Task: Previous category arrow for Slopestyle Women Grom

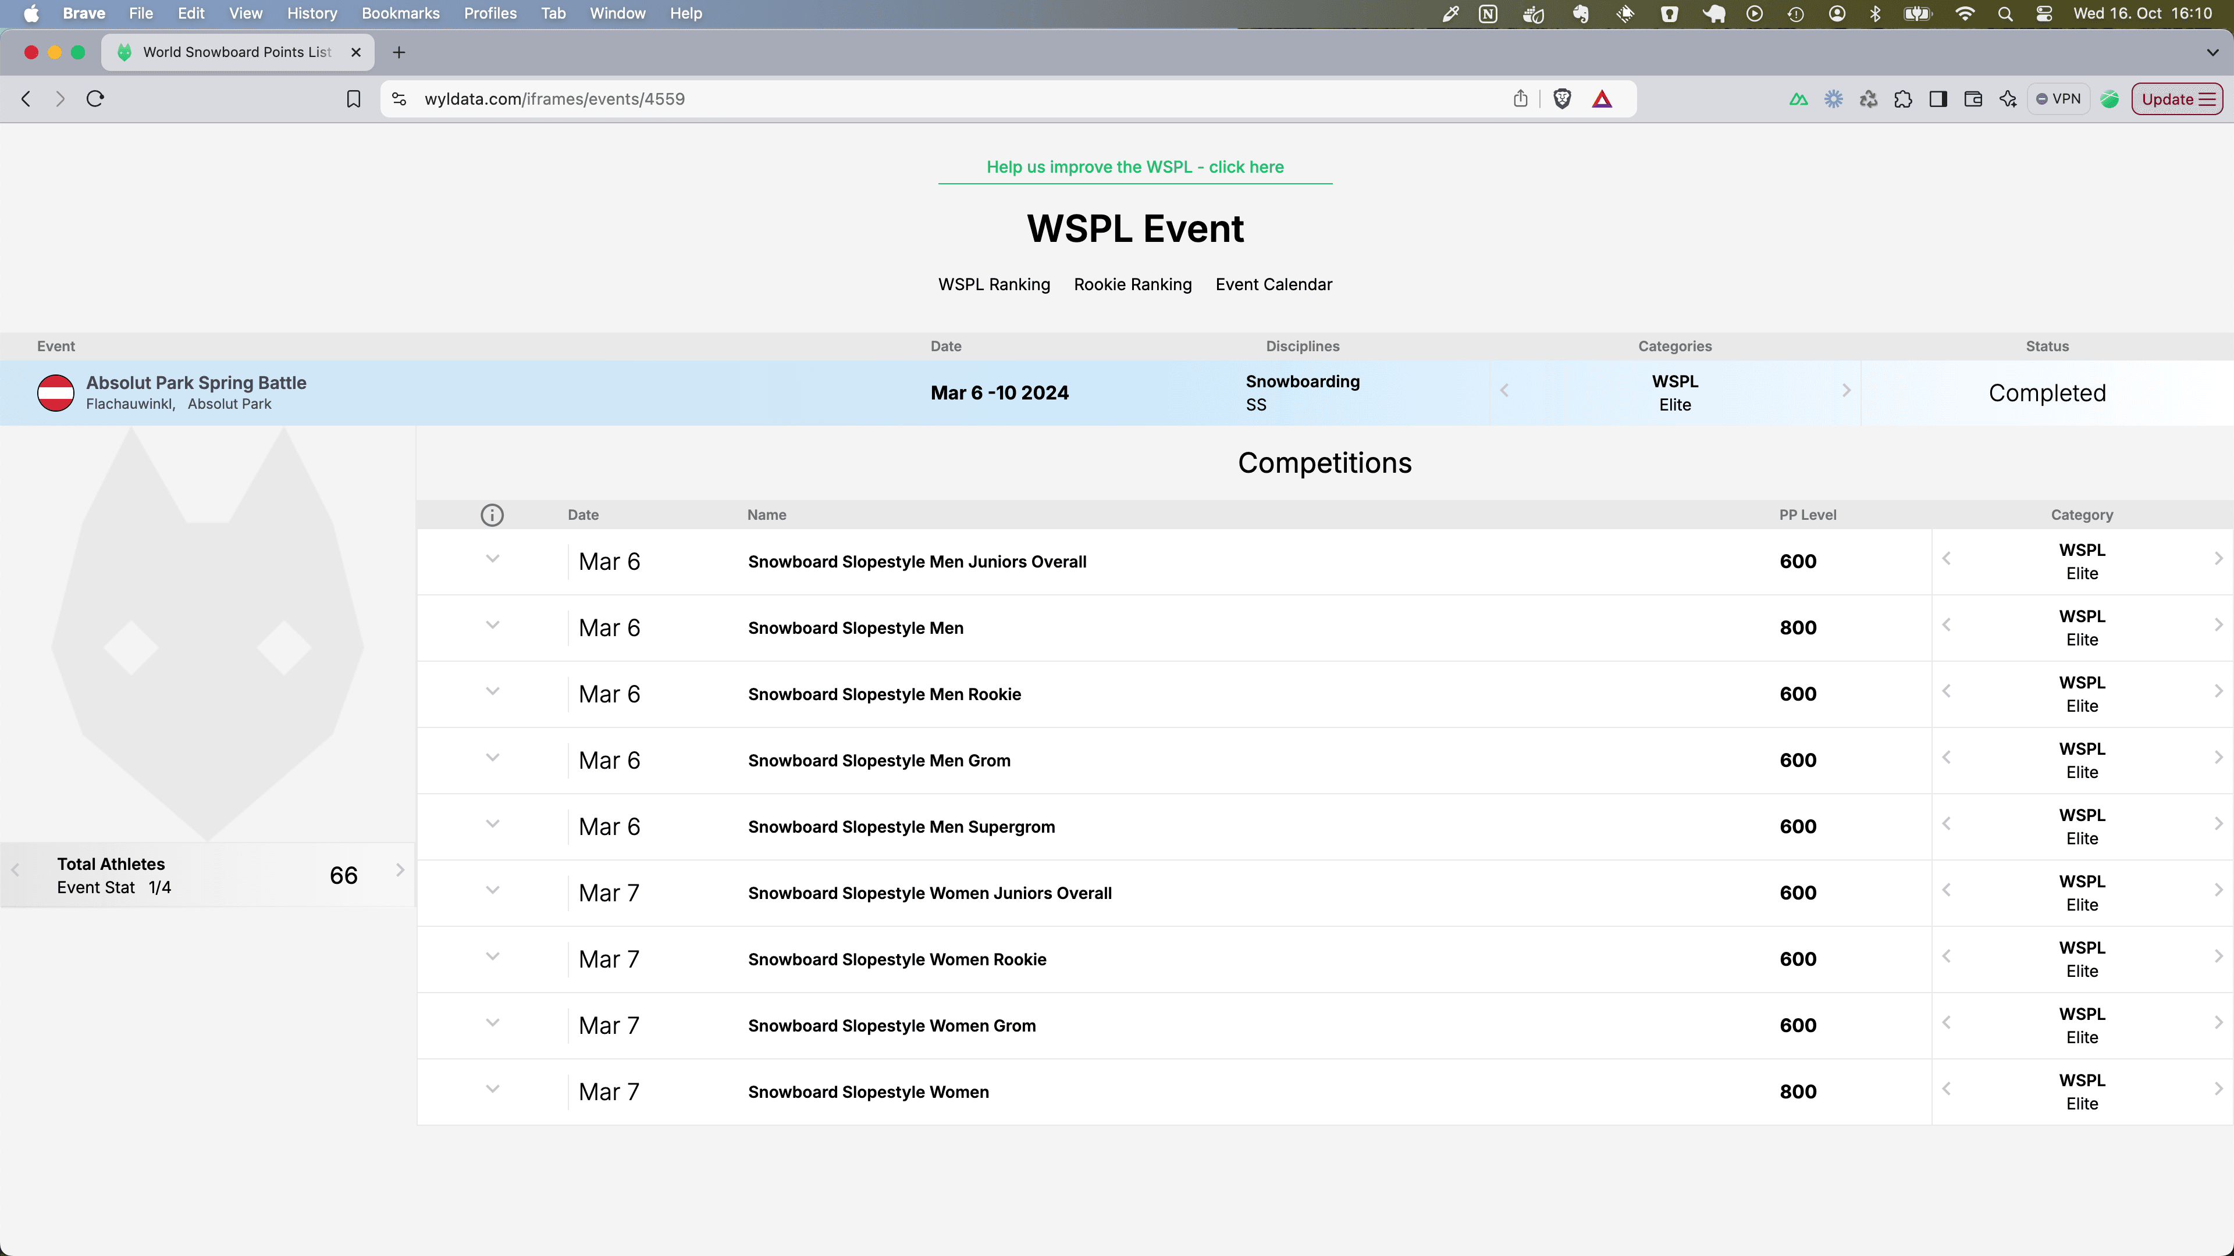Action: coord(1947,1023)
